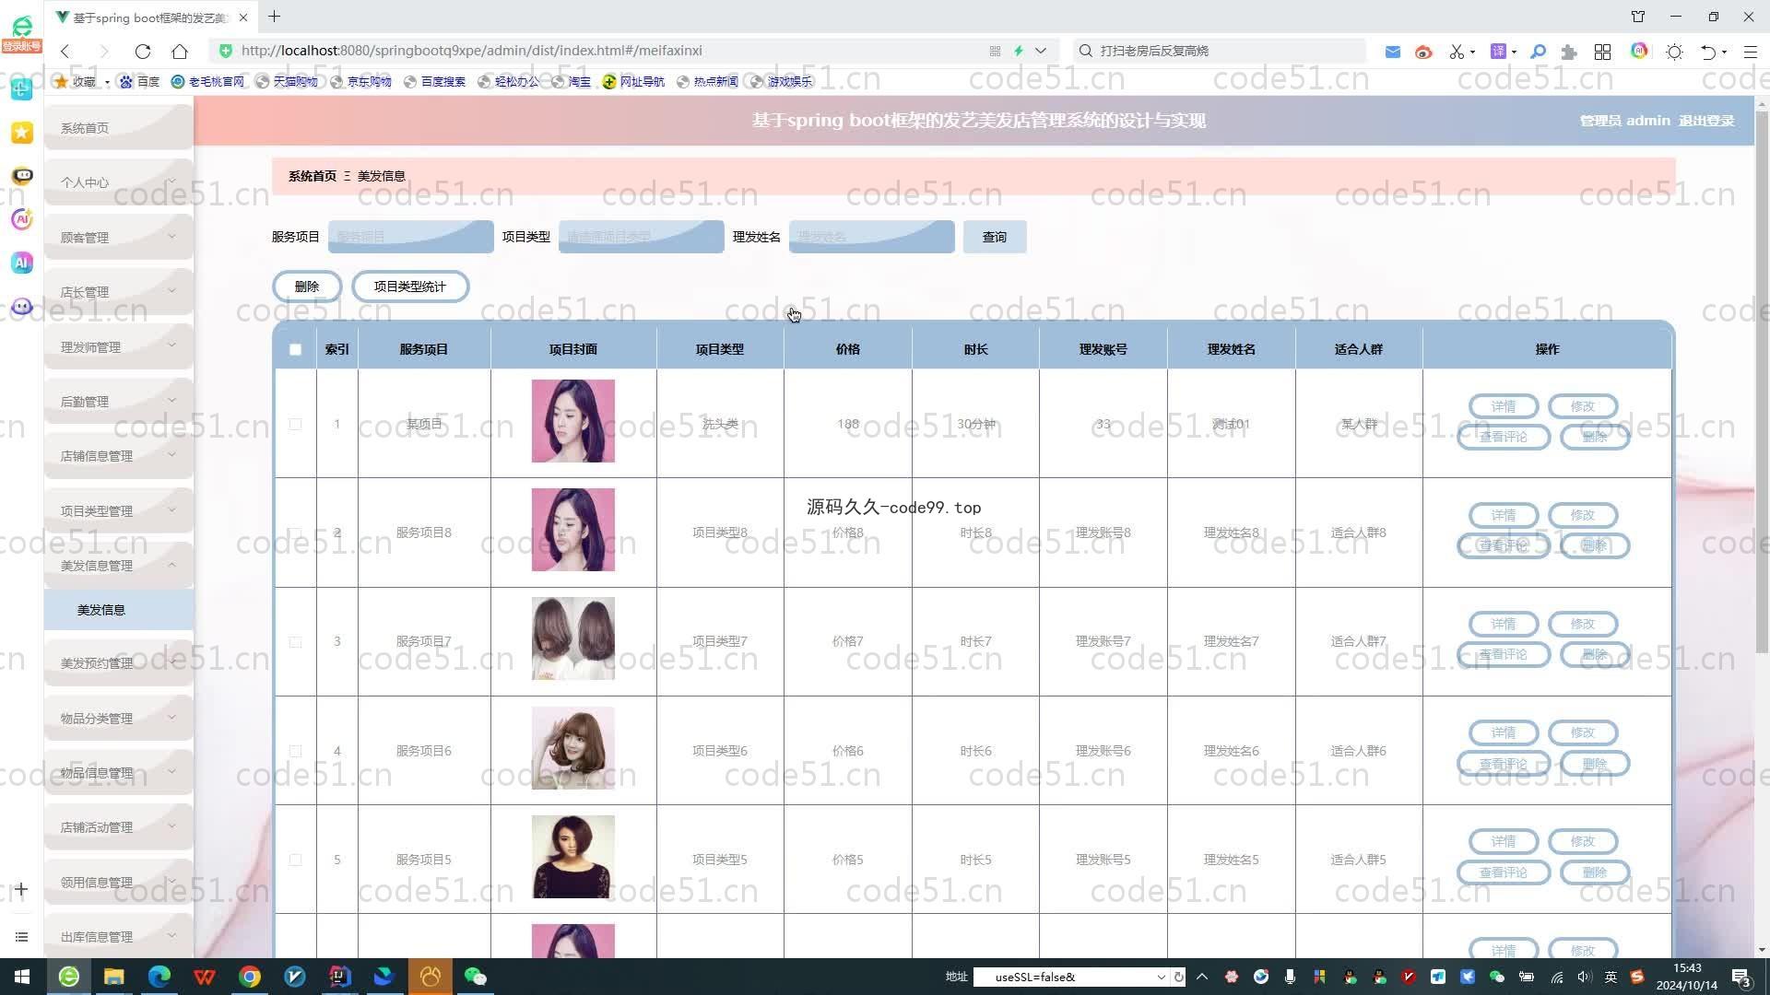Click 系统首页 breadcrumb link
1770x995 pixels.
[313, 176]
